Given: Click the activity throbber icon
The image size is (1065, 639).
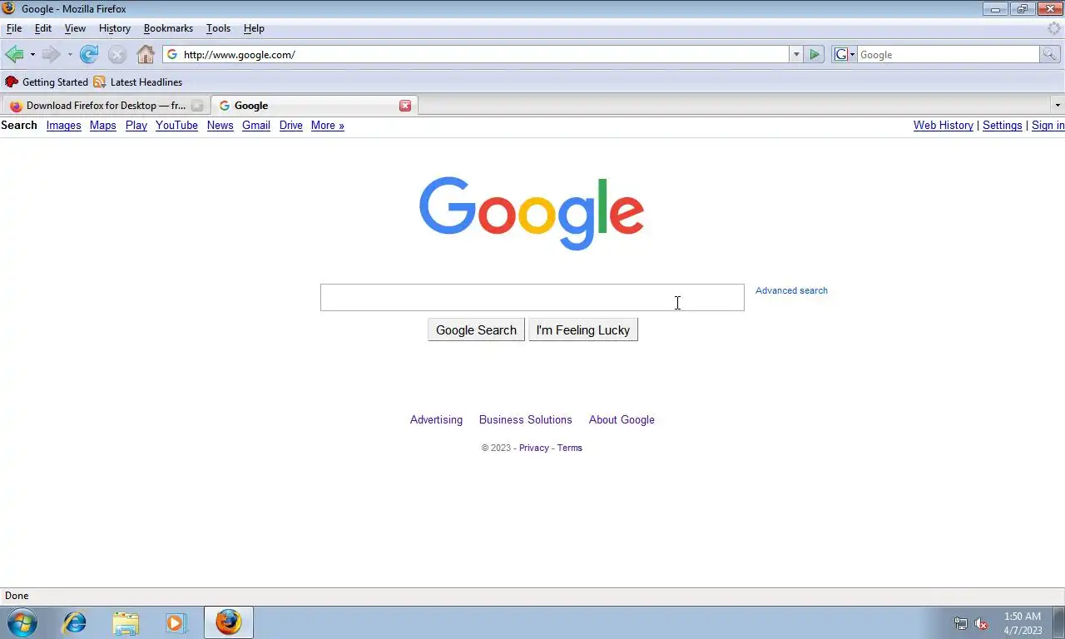Looking at the screenshot, I should [x=1053, y=28].
